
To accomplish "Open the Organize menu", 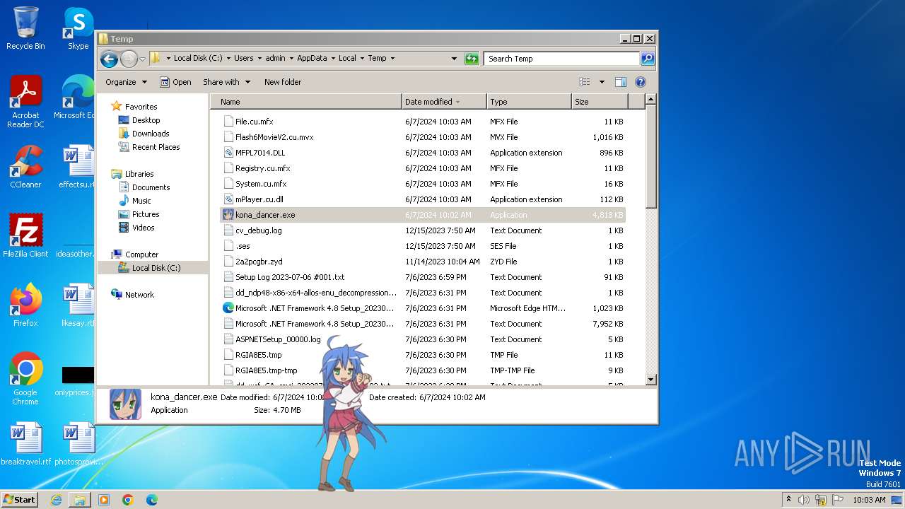I will click(126, 82).
